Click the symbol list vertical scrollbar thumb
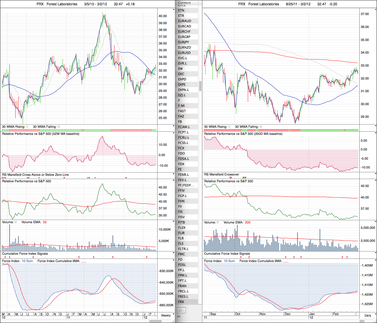 (201, 86)
